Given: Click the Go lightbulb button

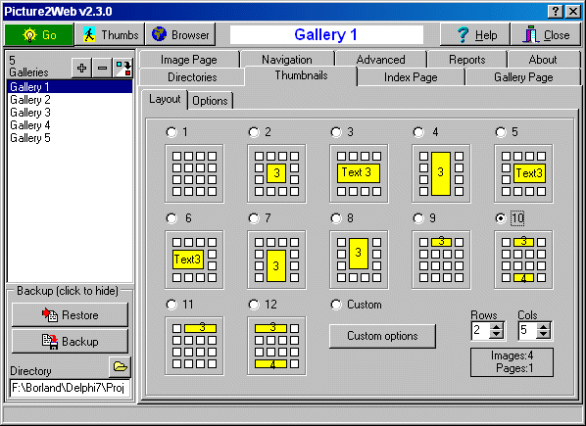Looking at the screenshot, I should [39, 34].
